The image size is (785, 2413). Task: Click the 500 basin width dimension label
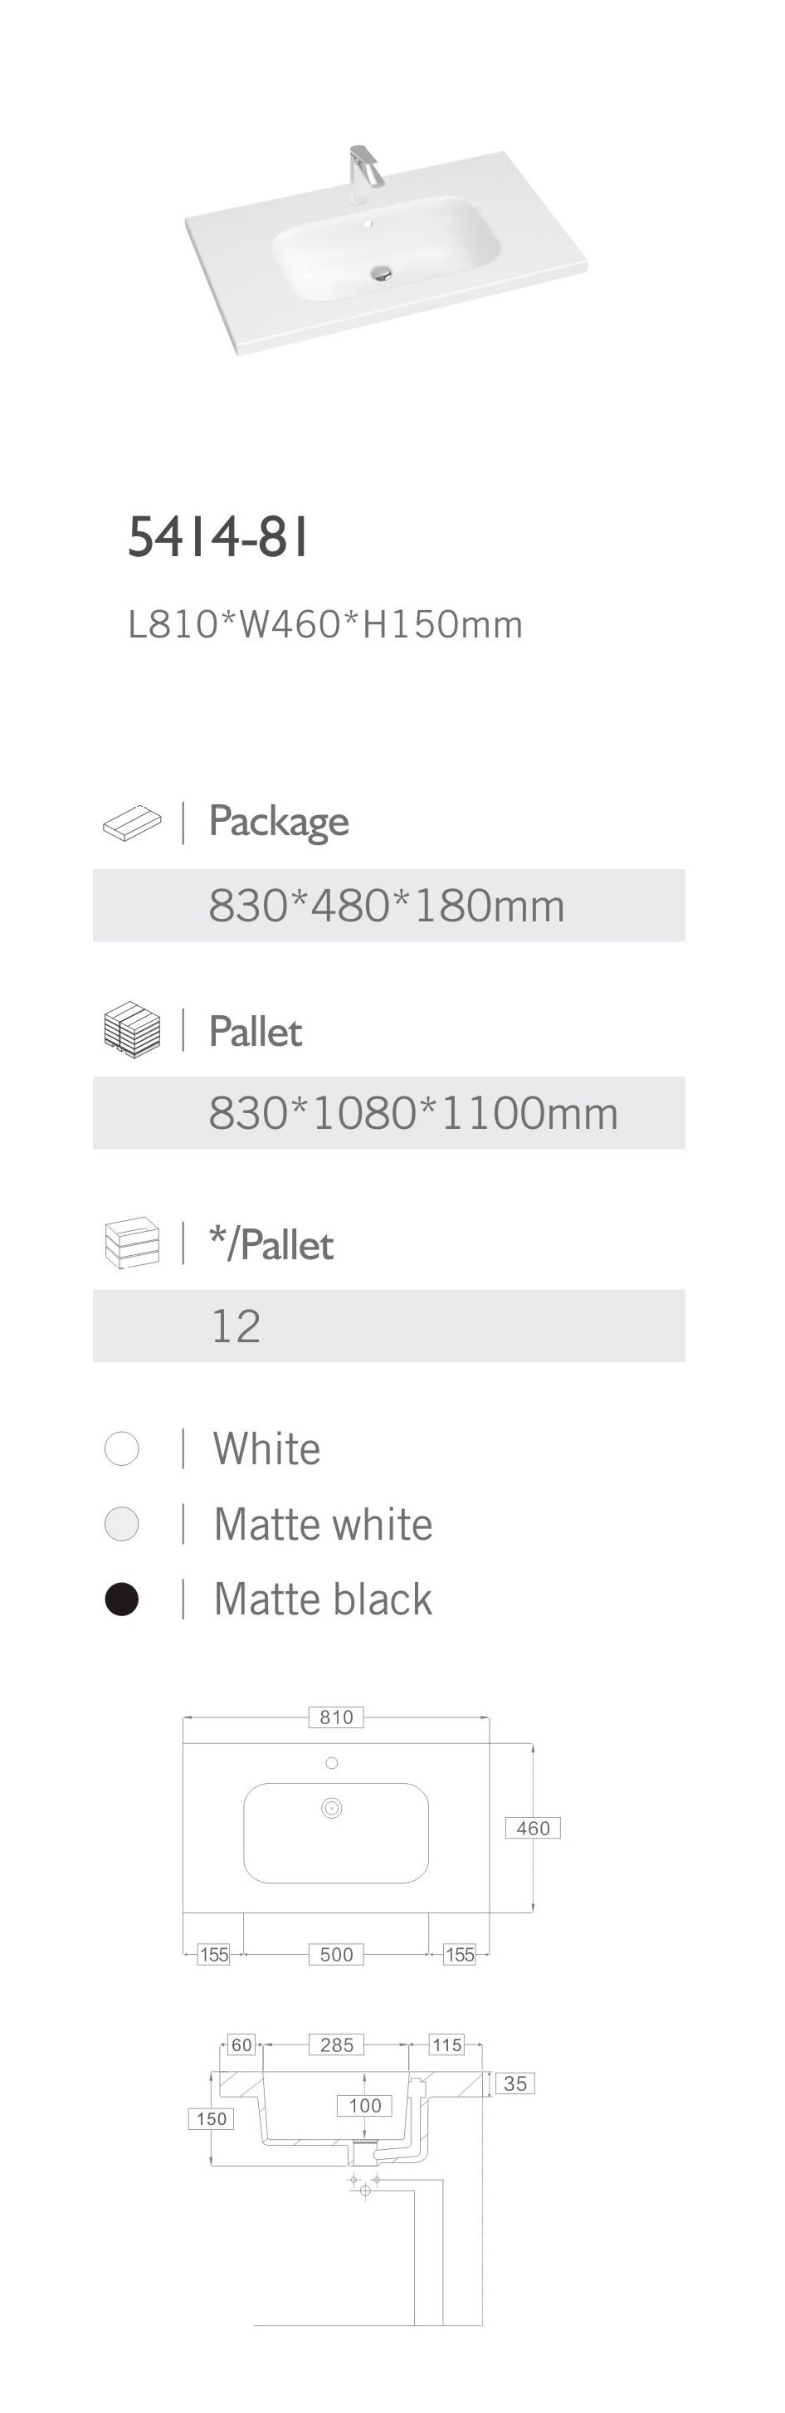(x=336, y=1954)
